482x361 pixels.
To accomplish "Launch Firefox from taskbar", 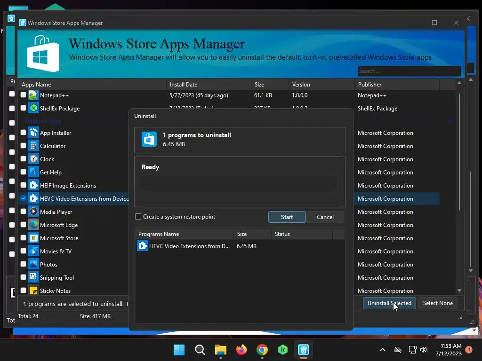I will pyautogui.click(x=241, y=350).
